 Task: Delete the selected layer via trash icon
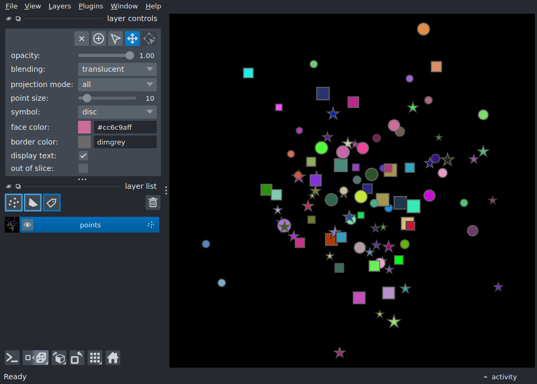tap(153, 203)
